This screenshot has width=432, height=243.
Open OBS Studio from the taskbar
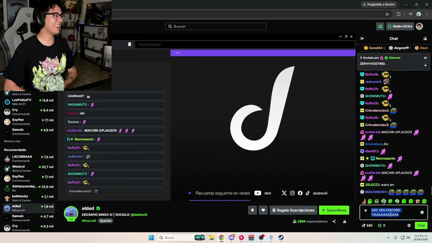tap(261, 238)
